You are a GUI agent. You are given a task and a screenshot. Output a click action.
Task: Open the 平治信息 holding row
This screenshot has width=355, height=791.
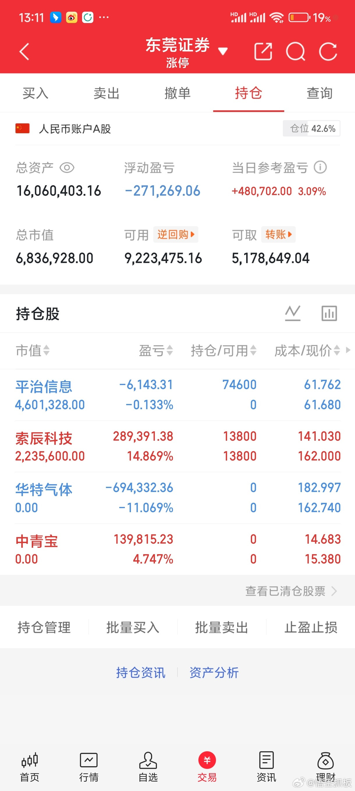178,395
